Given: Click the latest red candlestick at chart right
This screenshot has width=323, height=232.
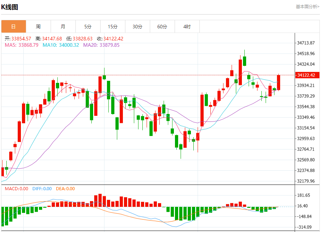Looking at the screenshot, I should click(x=278, y=83).
